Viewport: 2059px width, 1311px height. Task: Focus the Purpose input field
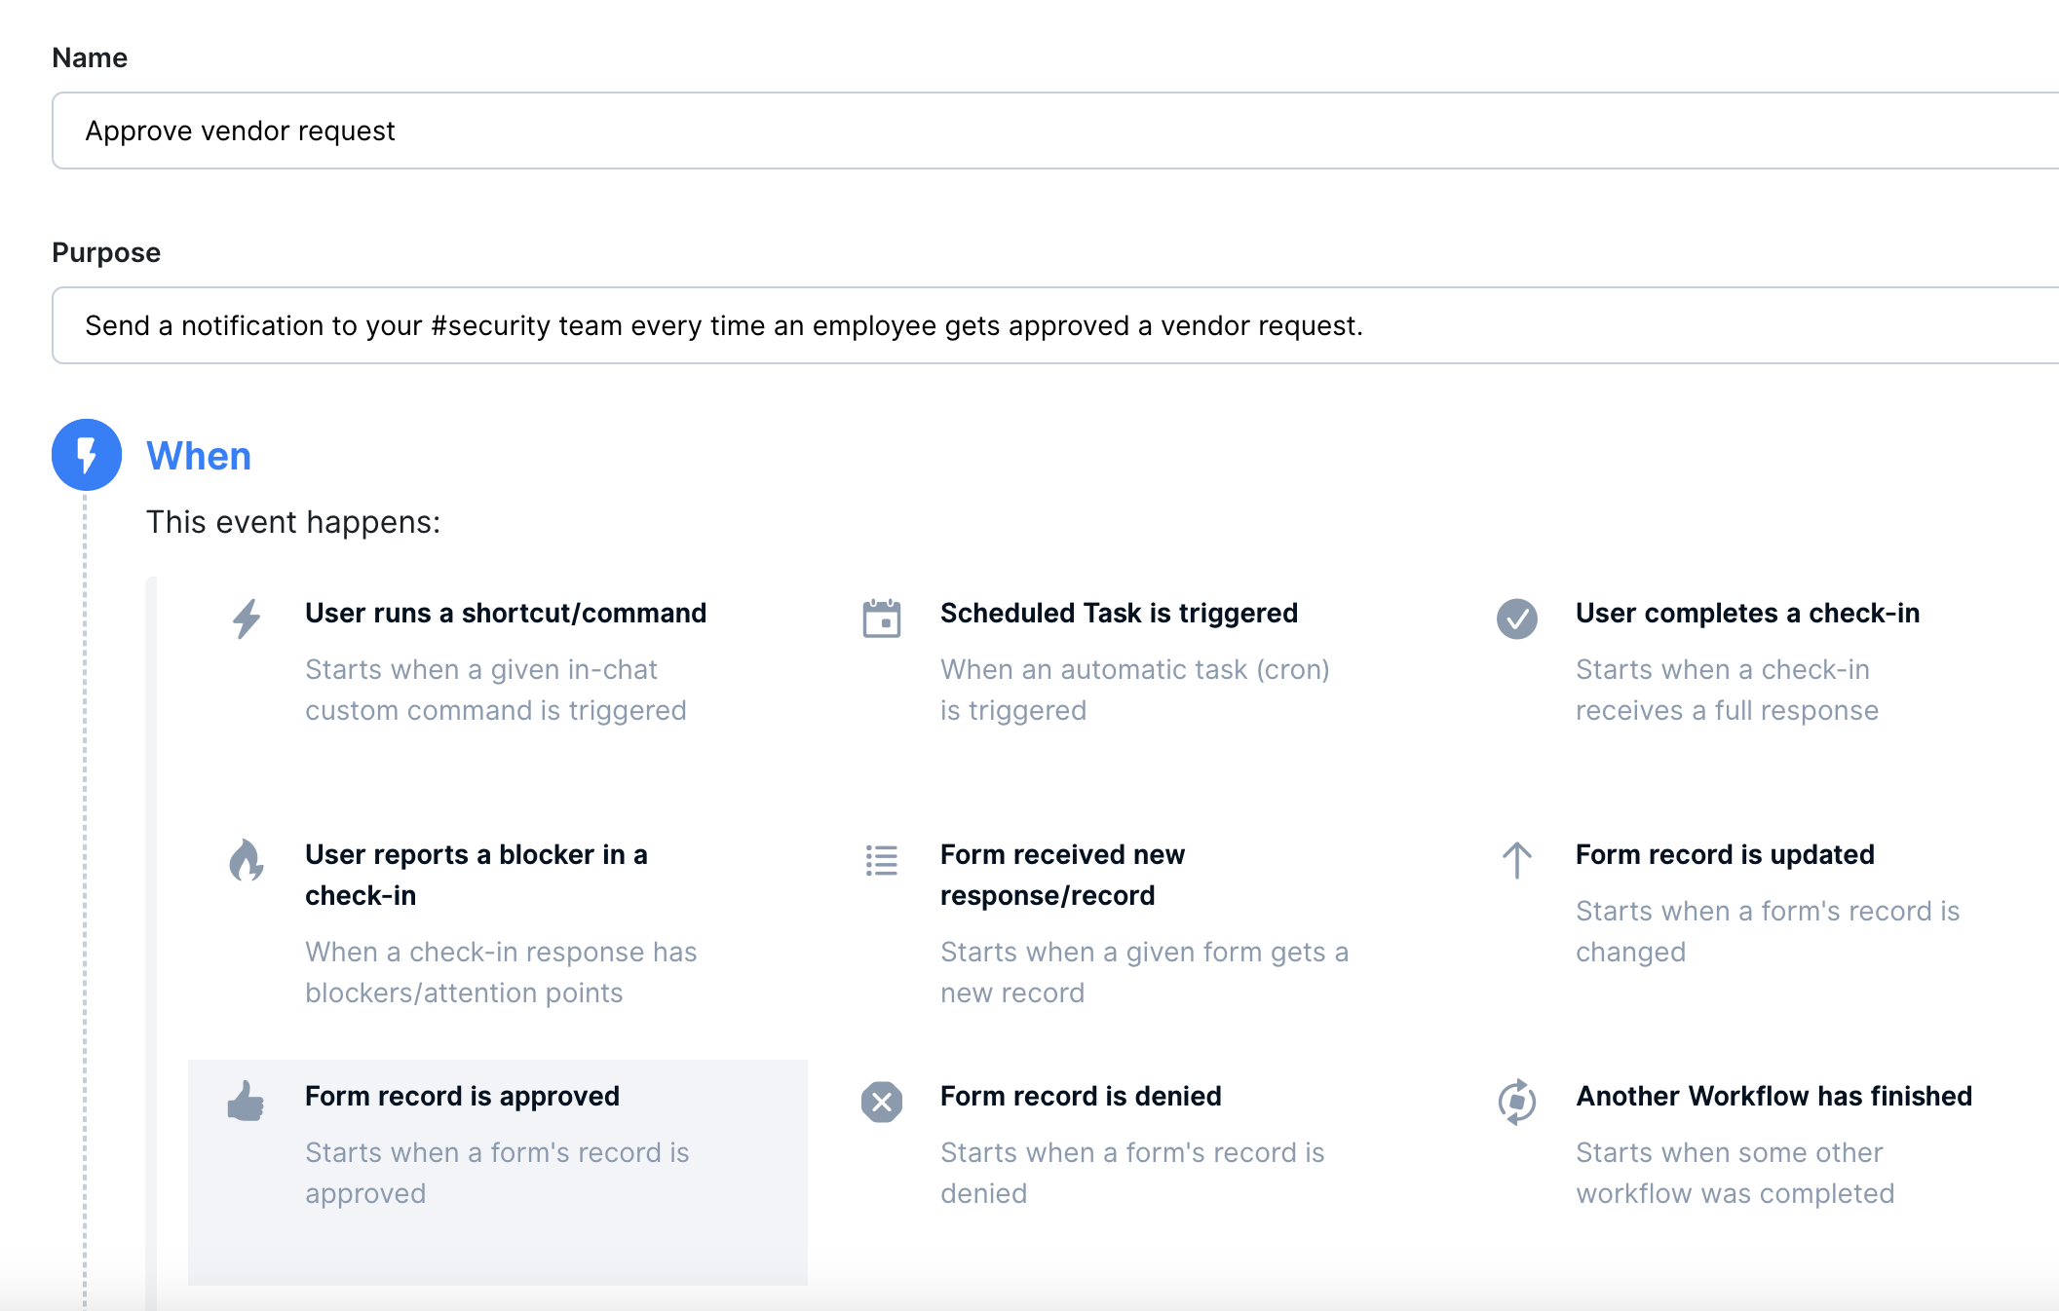[1055, 325]
